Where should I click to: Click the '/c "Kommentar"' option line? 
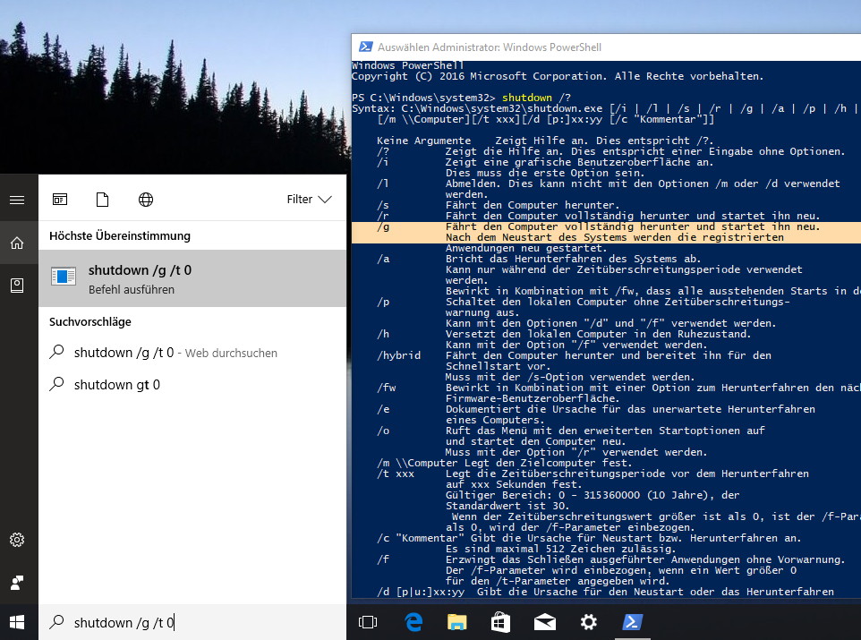pyautogui.click(x=589, y=538)
